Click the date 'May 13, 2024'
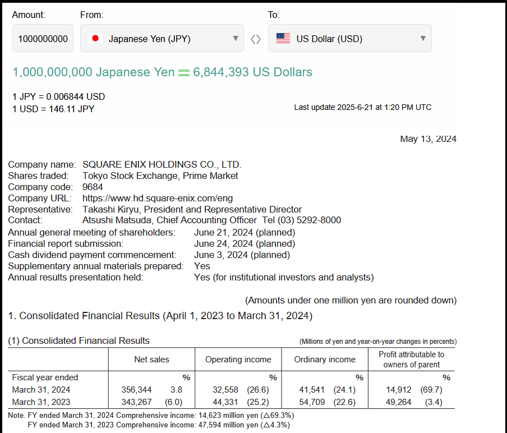507x433 pixels. [428, 139]
